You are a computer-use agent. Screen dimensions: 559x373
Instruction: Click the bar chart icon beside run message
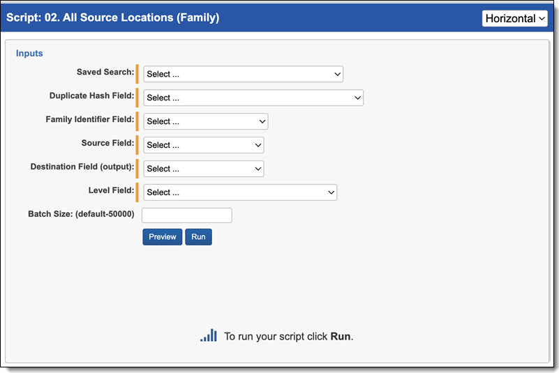[x=209, y=336]
